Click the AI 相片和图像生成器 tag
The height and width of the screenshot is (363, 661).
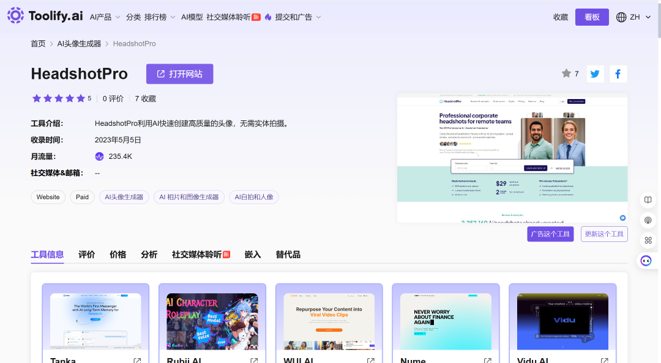pos(189,197)
